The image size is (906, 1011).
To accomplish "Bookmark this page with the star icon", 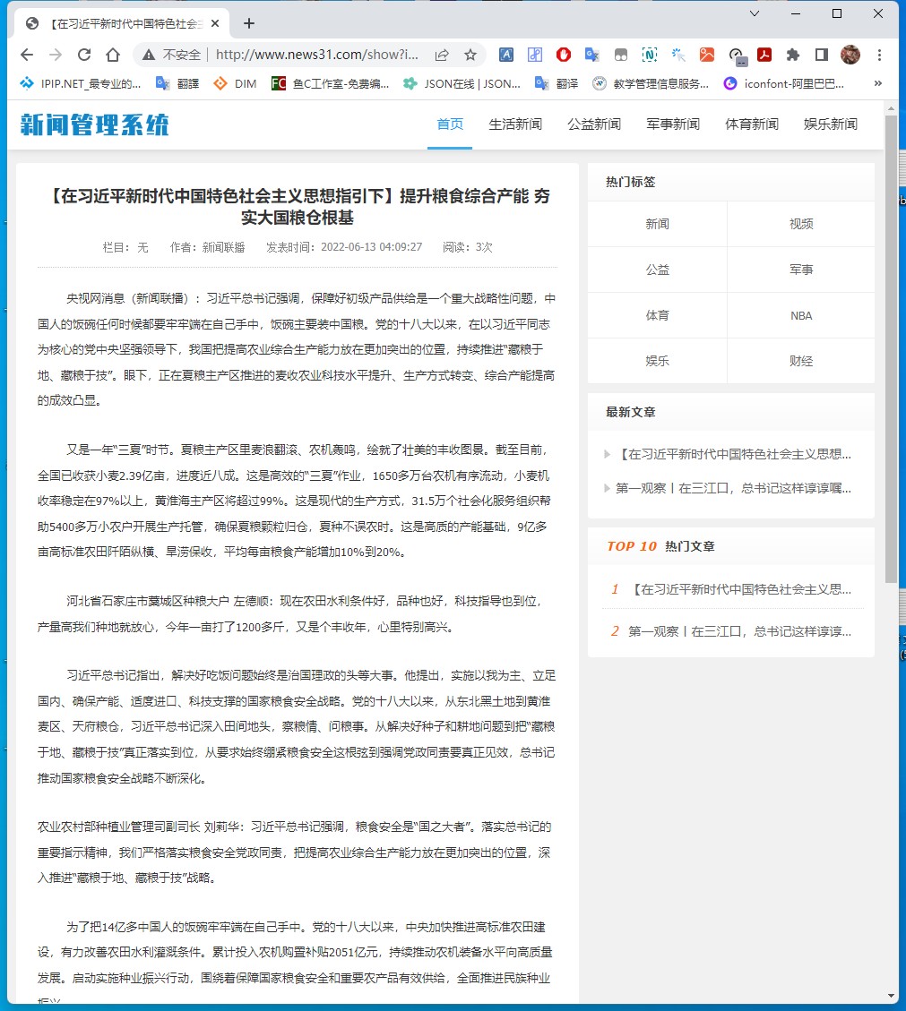I will (x=470, y=55).
